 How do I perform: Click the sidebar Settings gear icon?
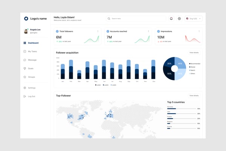[x=25, y=88]
